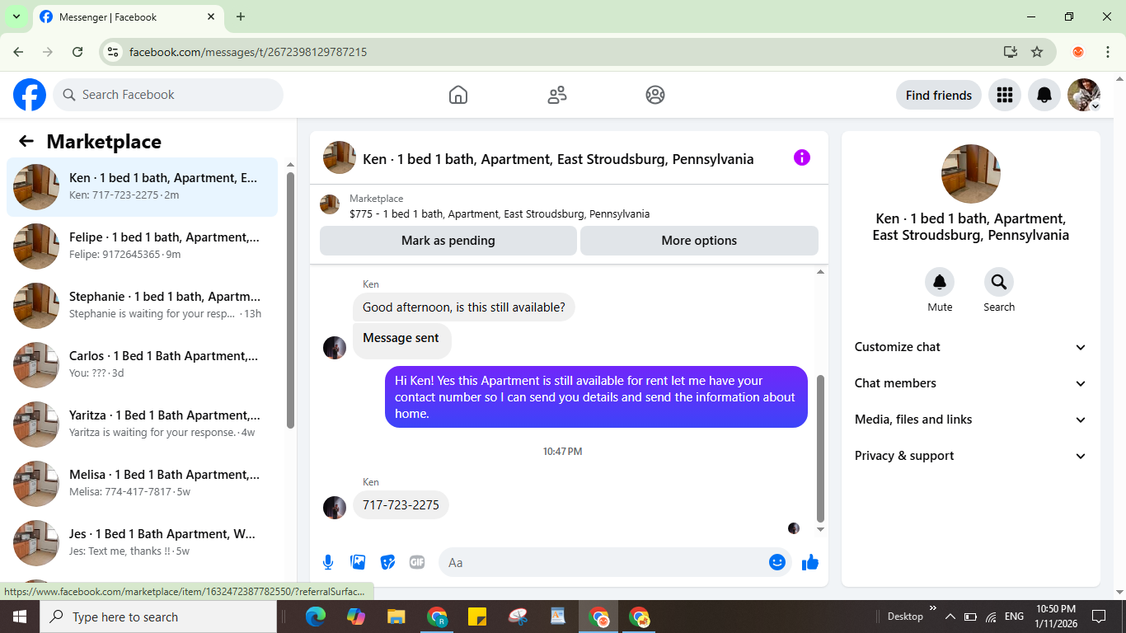Open the notifications bell in the Facebook header

(1044, 95)
